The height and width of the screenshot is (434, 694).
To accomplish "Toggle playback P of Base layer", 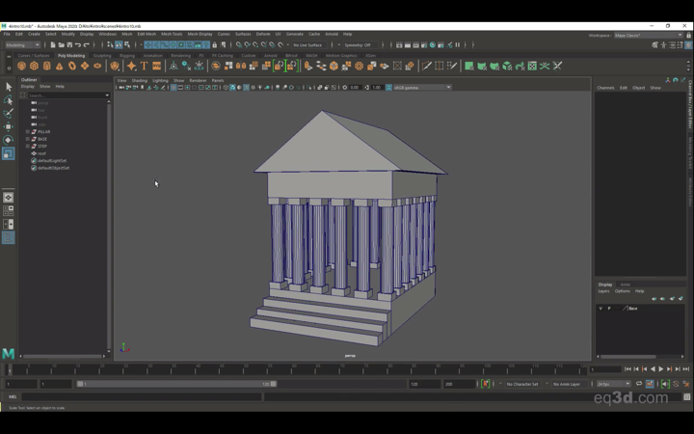I will (x=609, y=309).
